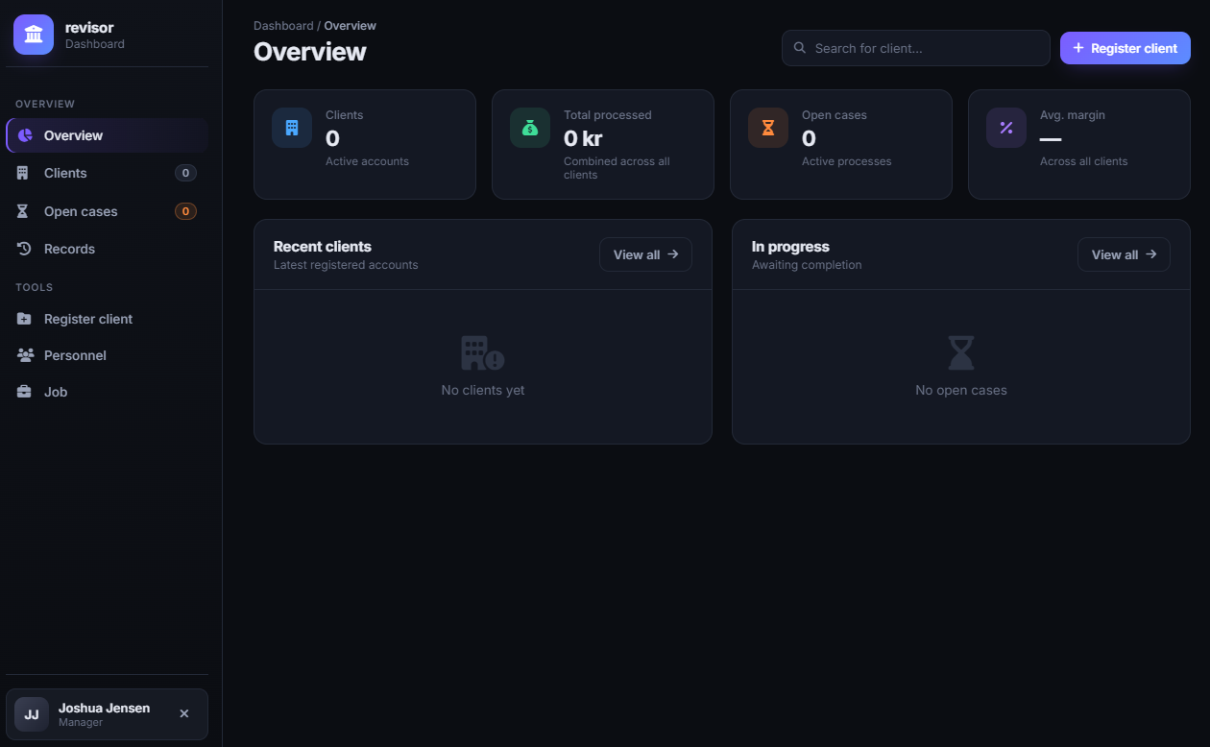This screenshot has width=1210, height=747.
Task: Click View all under Recent clients
Action: pyautogui.click(x=645, y=254)
